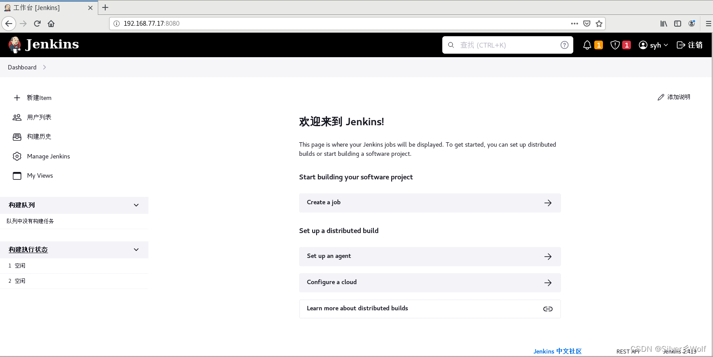Screen dimensions: 713x357
Task: Click the arrow on Configure a cloud
Action: [x=548, y=283]
